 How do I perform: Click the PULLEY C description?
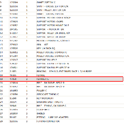click(x=42, y=91)
